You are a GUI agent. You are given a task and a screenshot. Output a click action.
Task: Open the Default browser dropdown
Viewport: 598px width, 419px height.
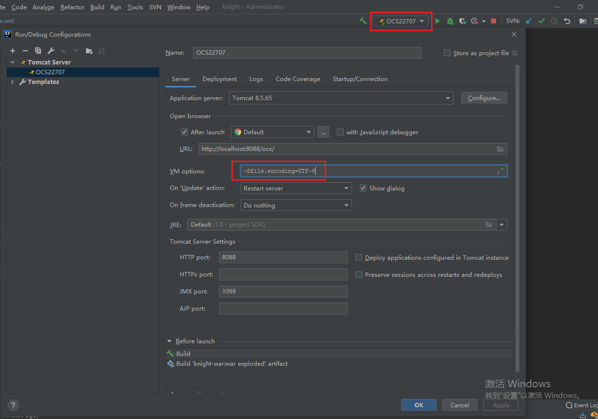[272, 132]
